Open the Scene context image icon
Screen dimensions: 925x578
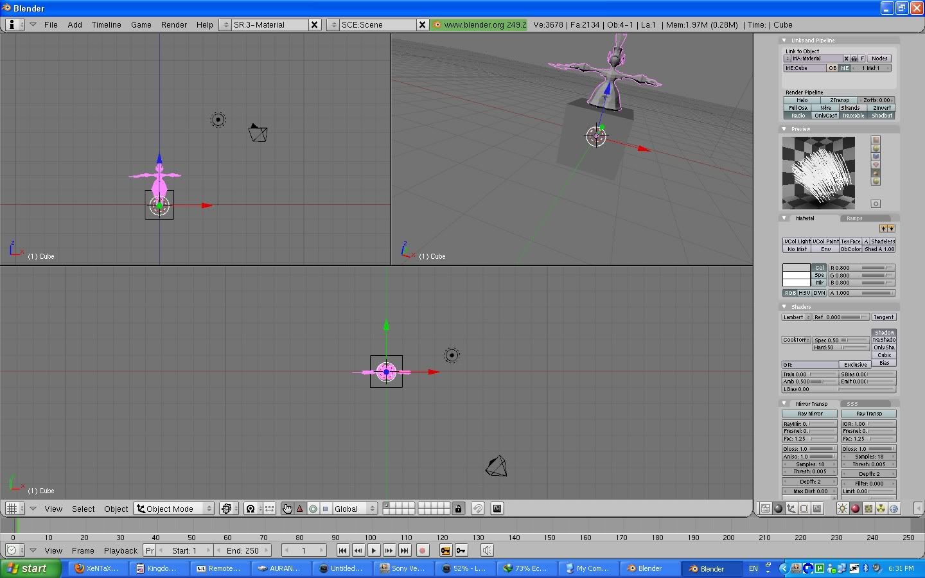coord(817,509)
